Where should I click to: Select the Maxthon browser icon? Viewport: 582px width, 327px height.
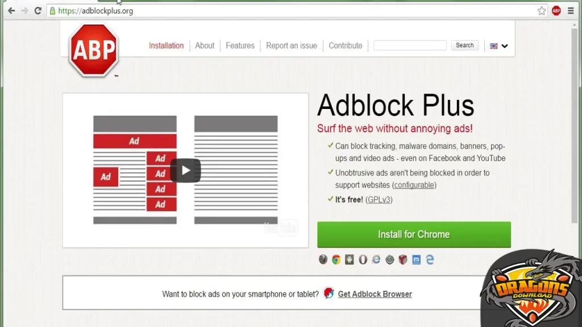(417, 259)
